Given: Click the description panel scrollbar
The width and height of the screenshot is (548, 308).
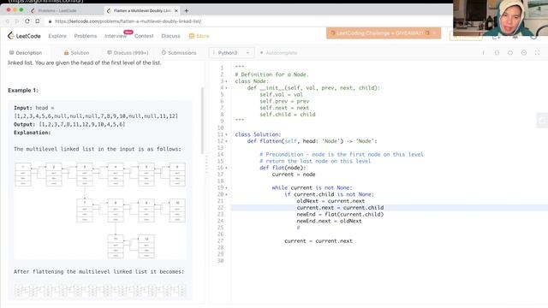Looking at the screenshot, I should click(x=202, y=121).
